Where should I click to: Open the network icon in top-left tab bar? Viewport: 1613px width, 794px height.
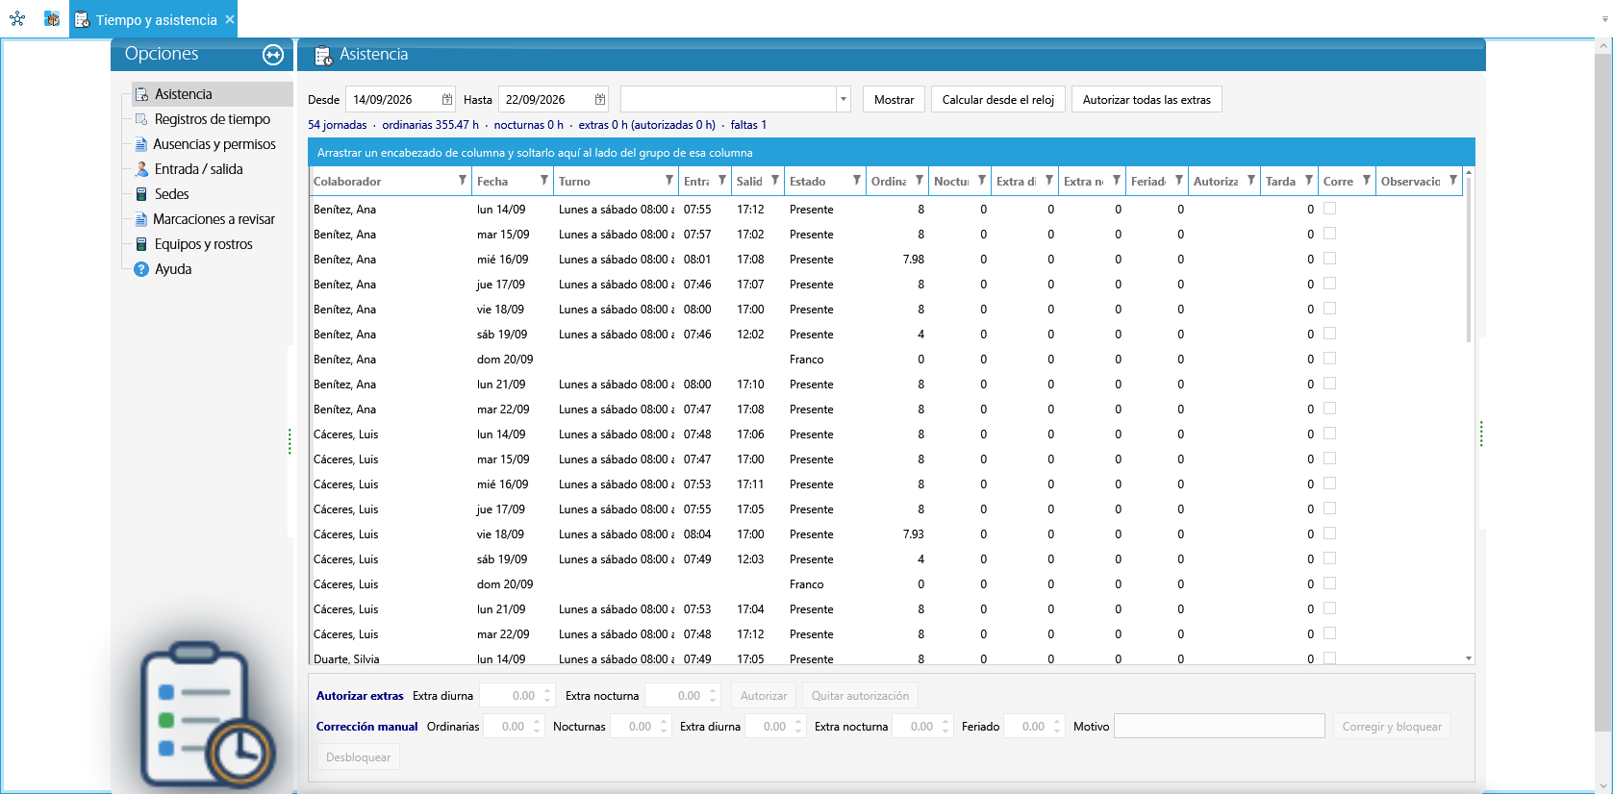click(x=17, y=18)
